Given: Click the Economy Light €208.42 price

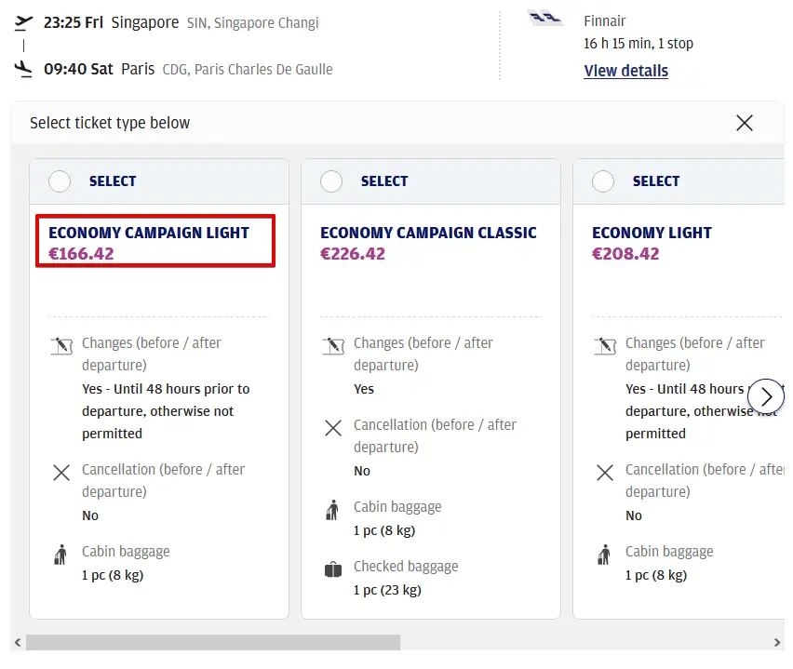Looking at the screenshot, I should pyautogui.click(x=625, y=254).
